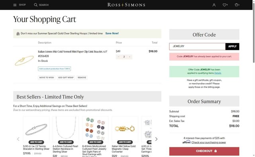Click the FREE shipping cost value
Viewport: 255px width, 157px height.
[x=236, y=116]
